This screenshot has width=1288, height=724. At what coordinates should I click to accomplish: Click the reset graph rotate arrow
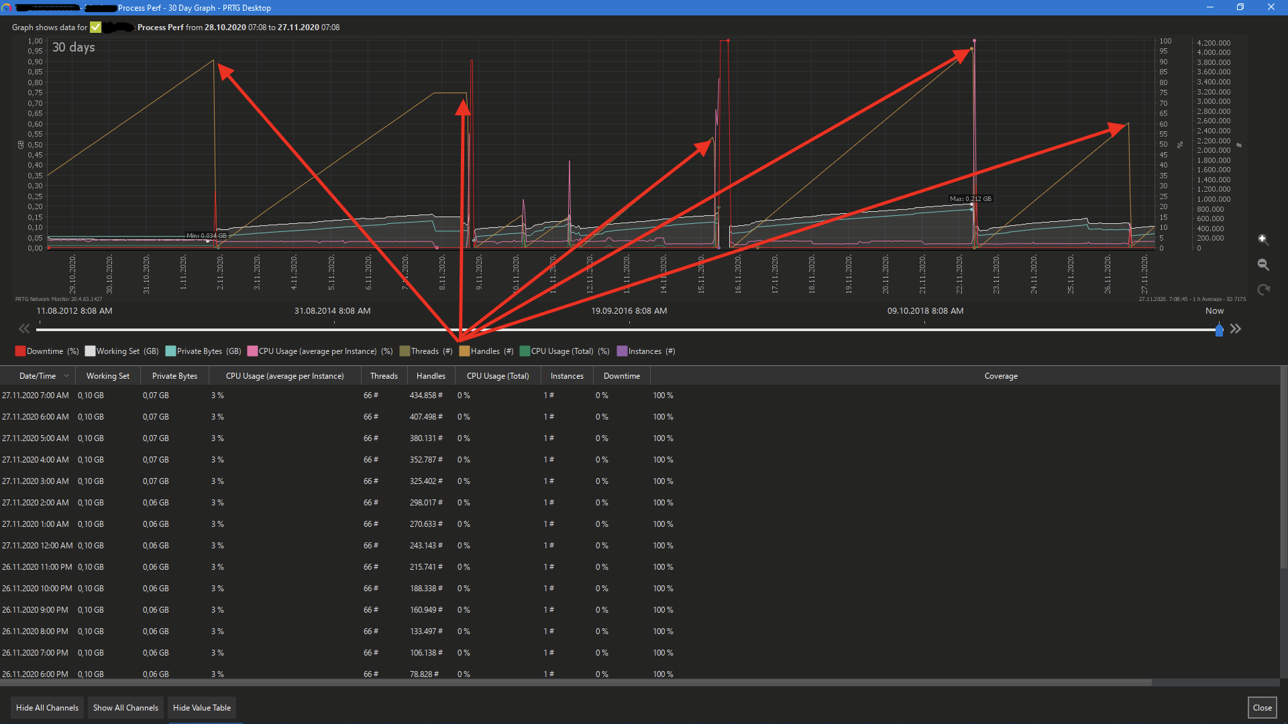(x=1263, y=290)
